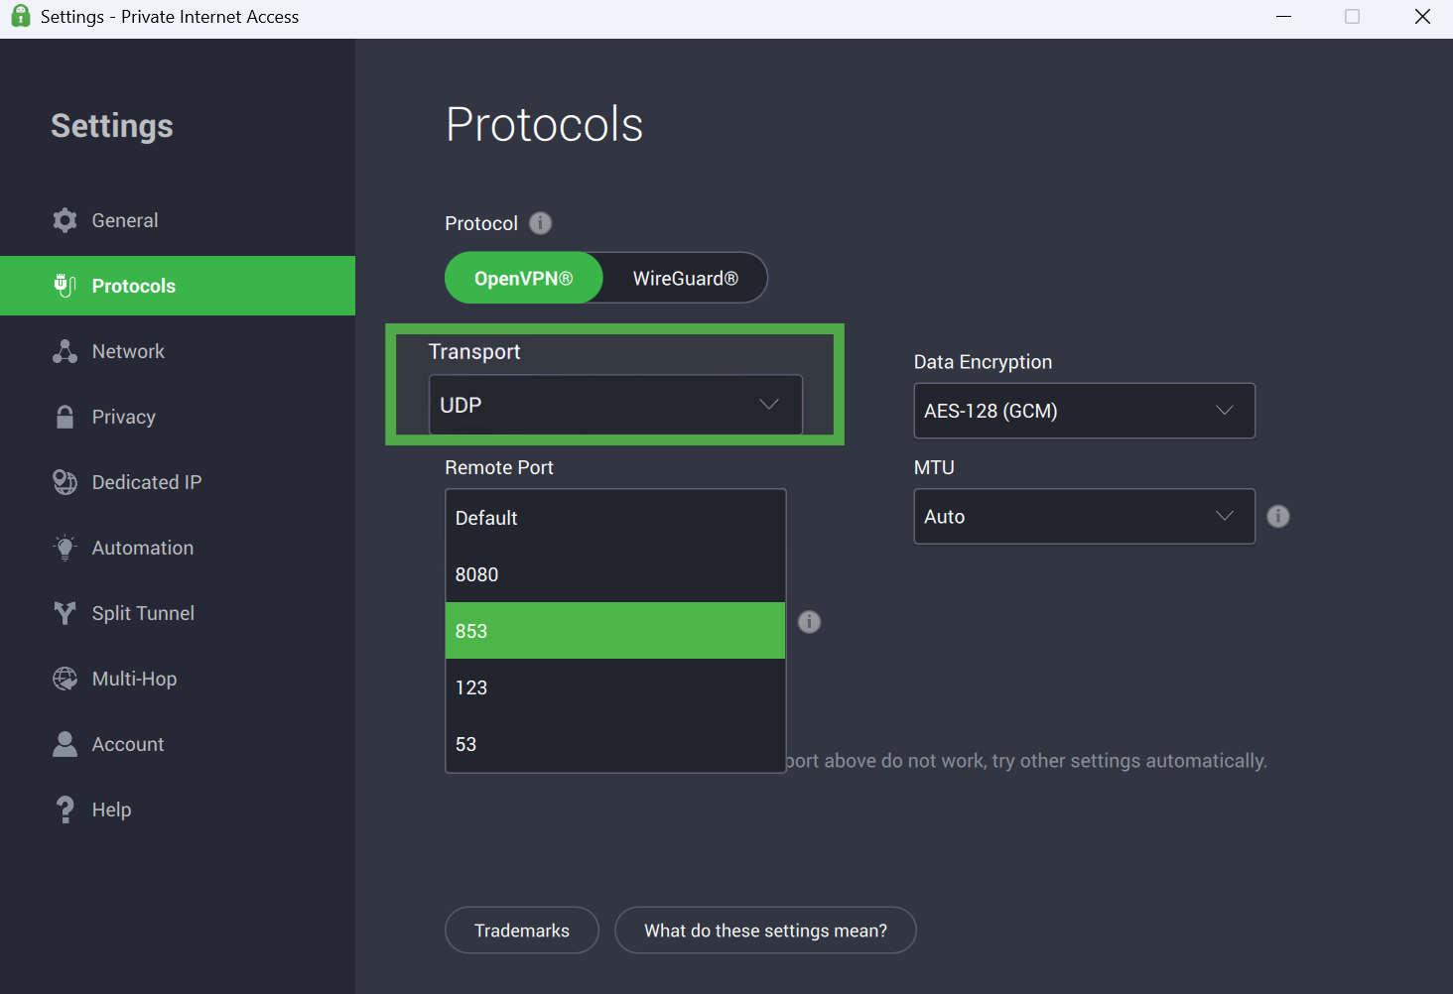Viewport: 1453px width, 994px height.
Task: Choose port 8080 in the Remote Port list
Action: pos(615,574)
